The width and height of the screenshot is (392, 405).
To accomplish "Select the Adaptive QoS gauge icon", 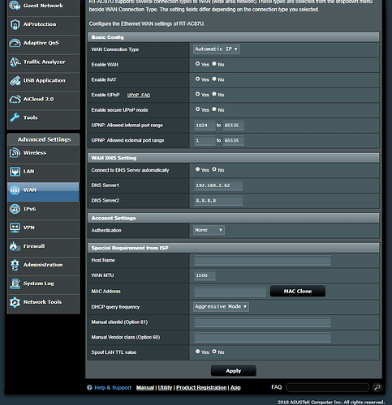I will 15,43.
